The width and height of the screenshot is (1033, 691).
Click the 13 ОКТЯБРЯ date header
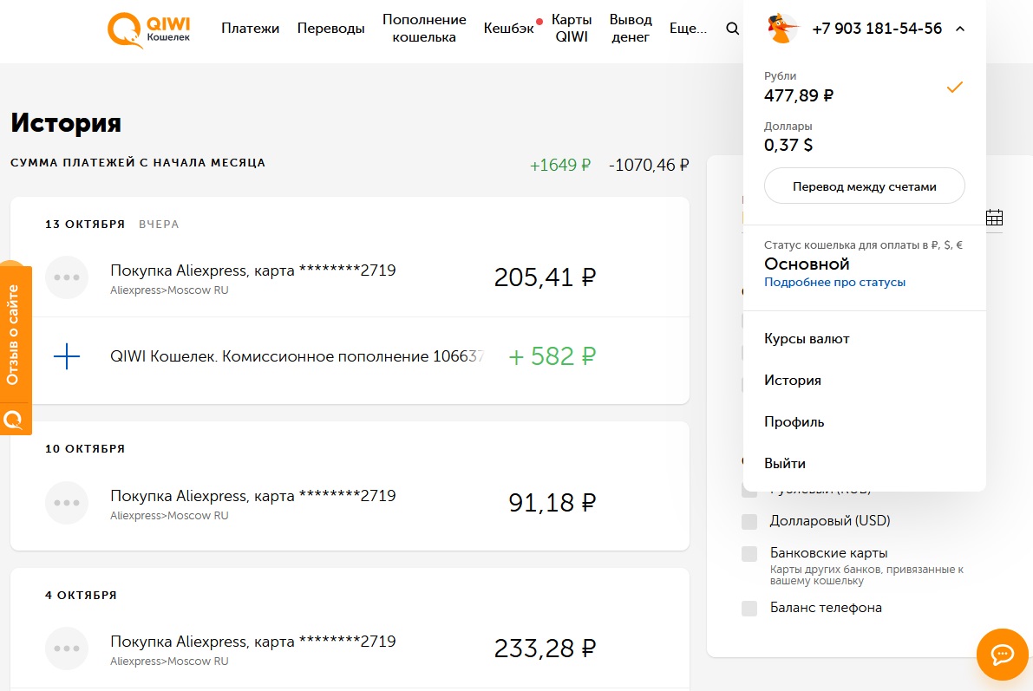coord(85,224)
